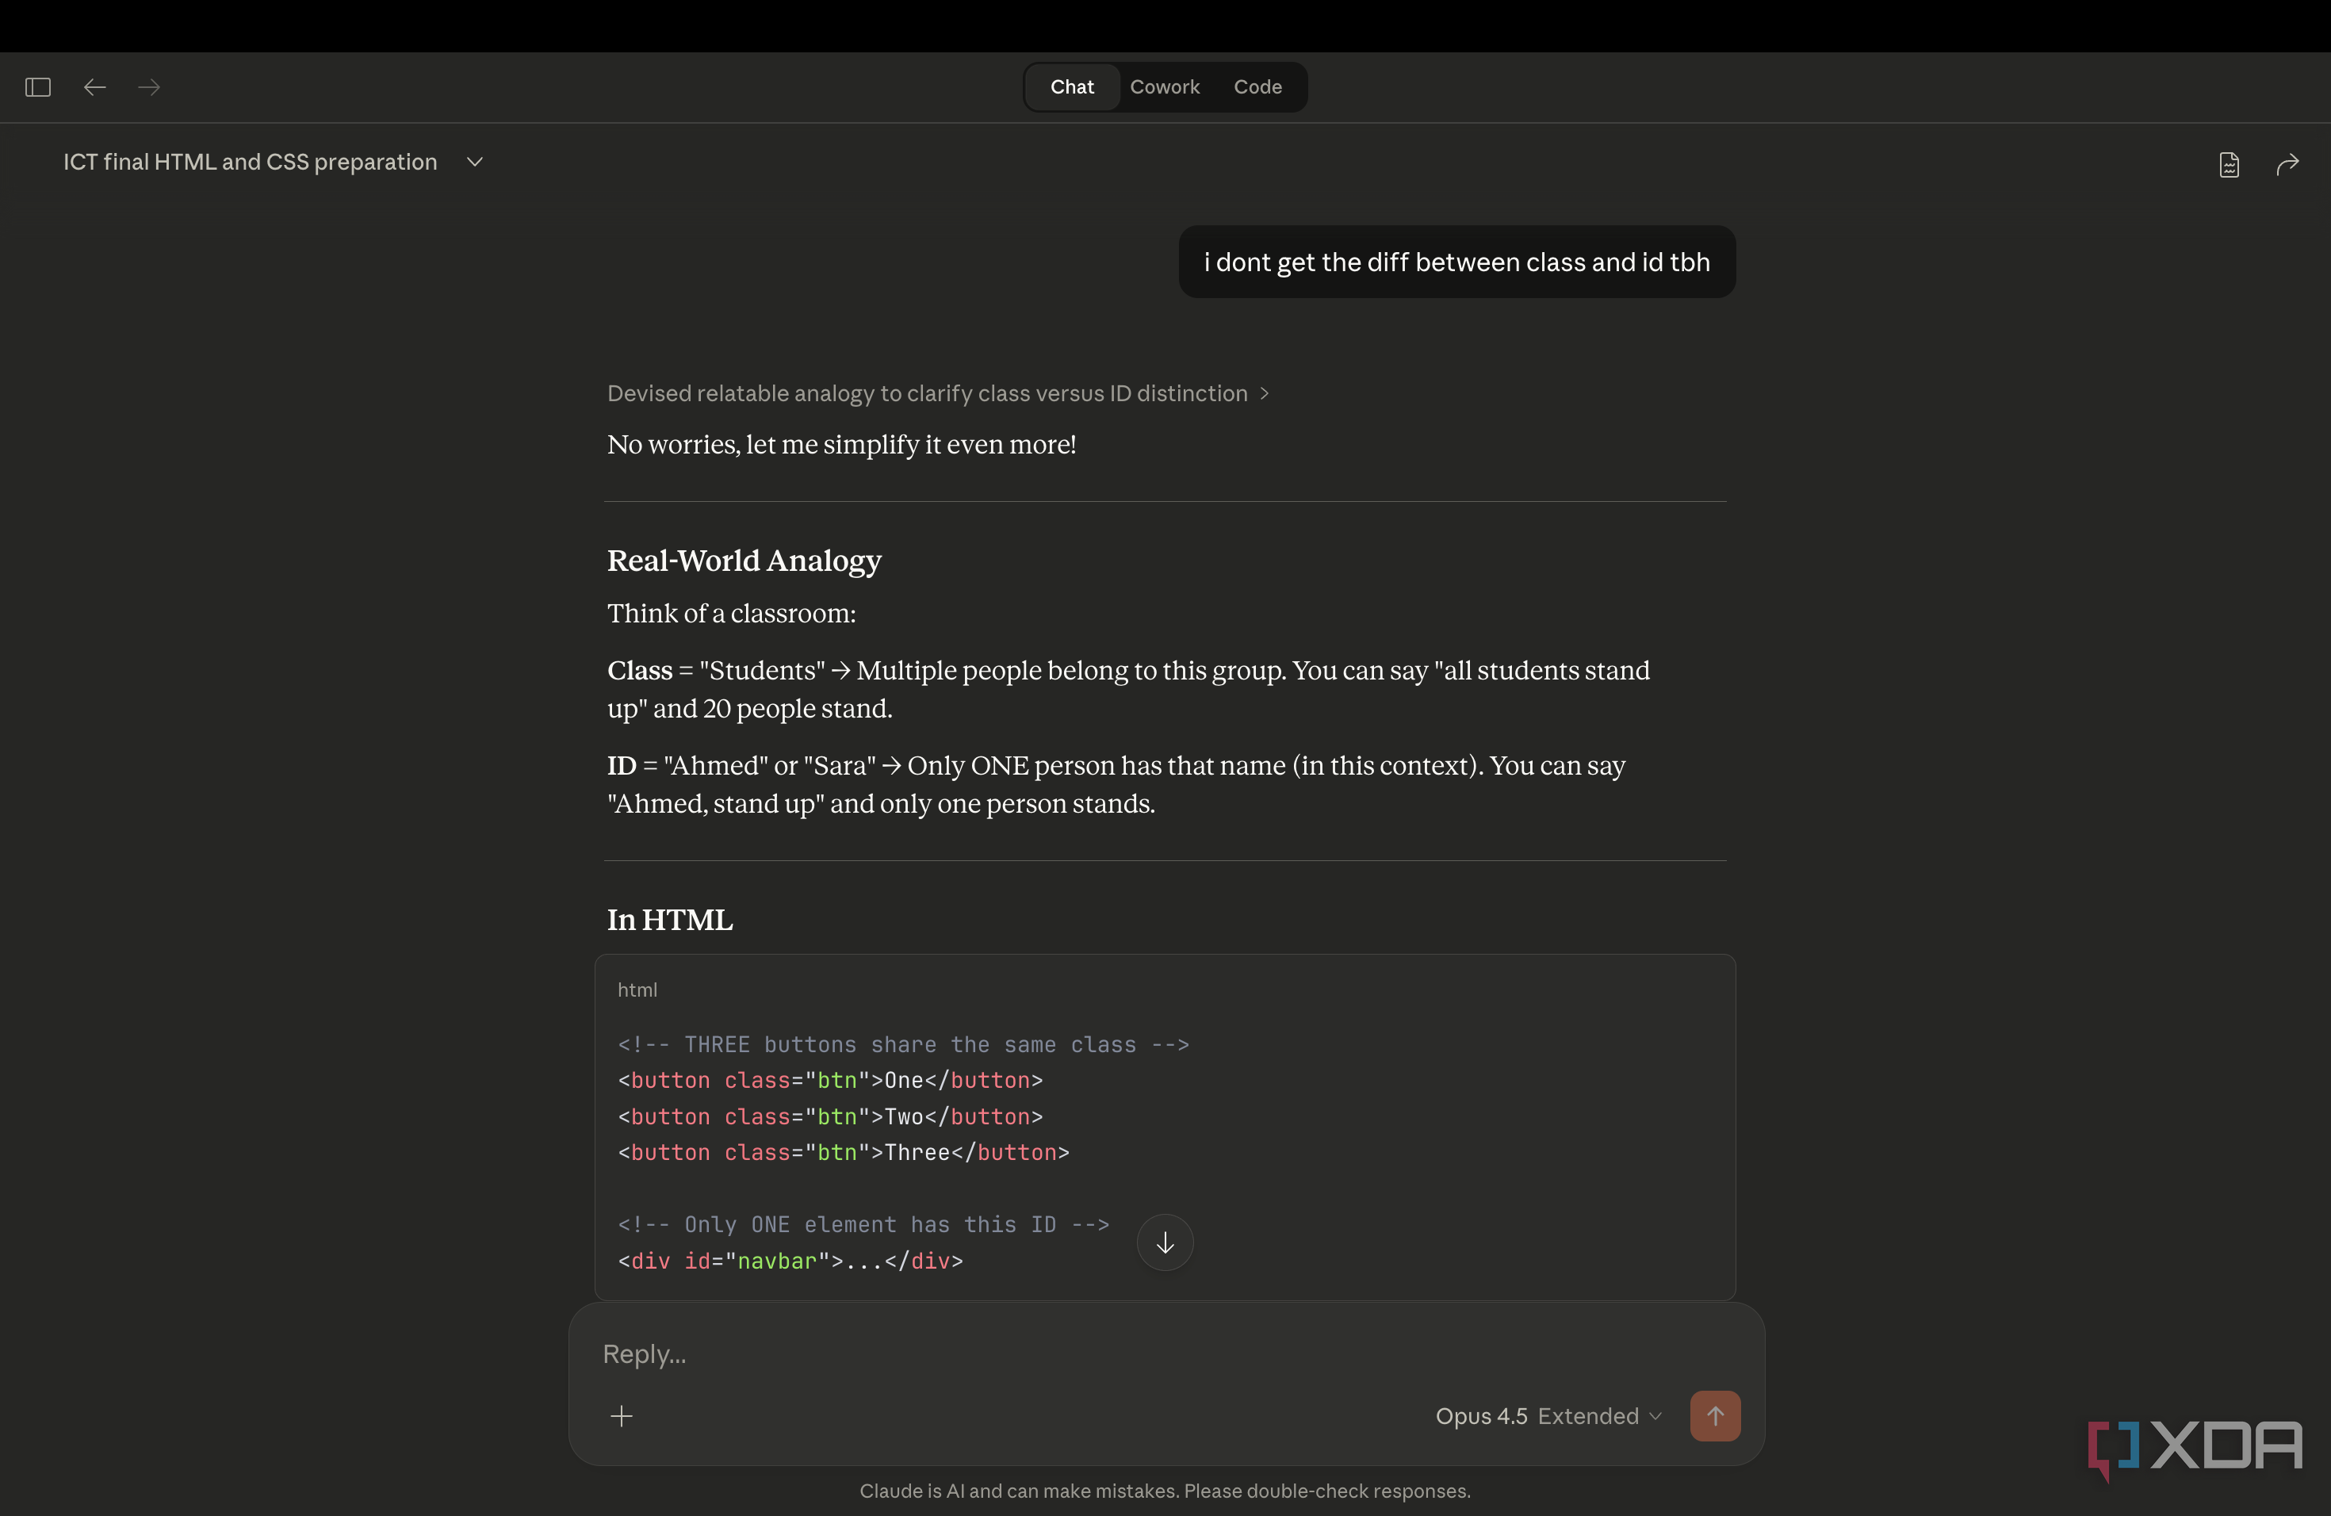
Task: Switch to the Cowork tab
Action: click(x=1165, y=87)
